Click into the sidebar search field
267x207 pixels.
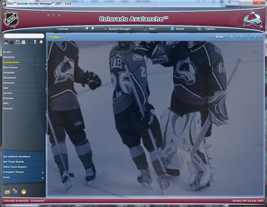(24, 36)
